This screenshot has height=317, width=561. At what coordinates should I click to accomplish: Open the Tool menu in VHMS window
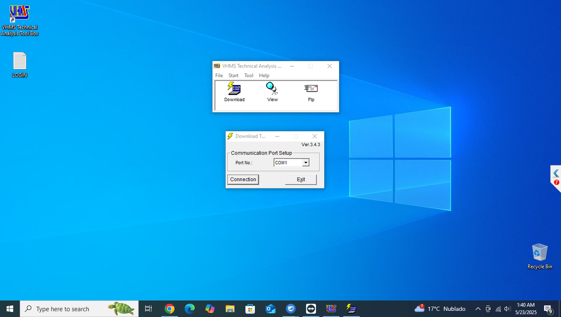249,75
